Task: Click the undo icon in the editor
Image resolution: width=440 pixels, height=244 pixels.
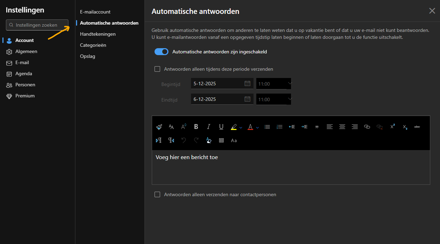Action: tap(184, 140)
